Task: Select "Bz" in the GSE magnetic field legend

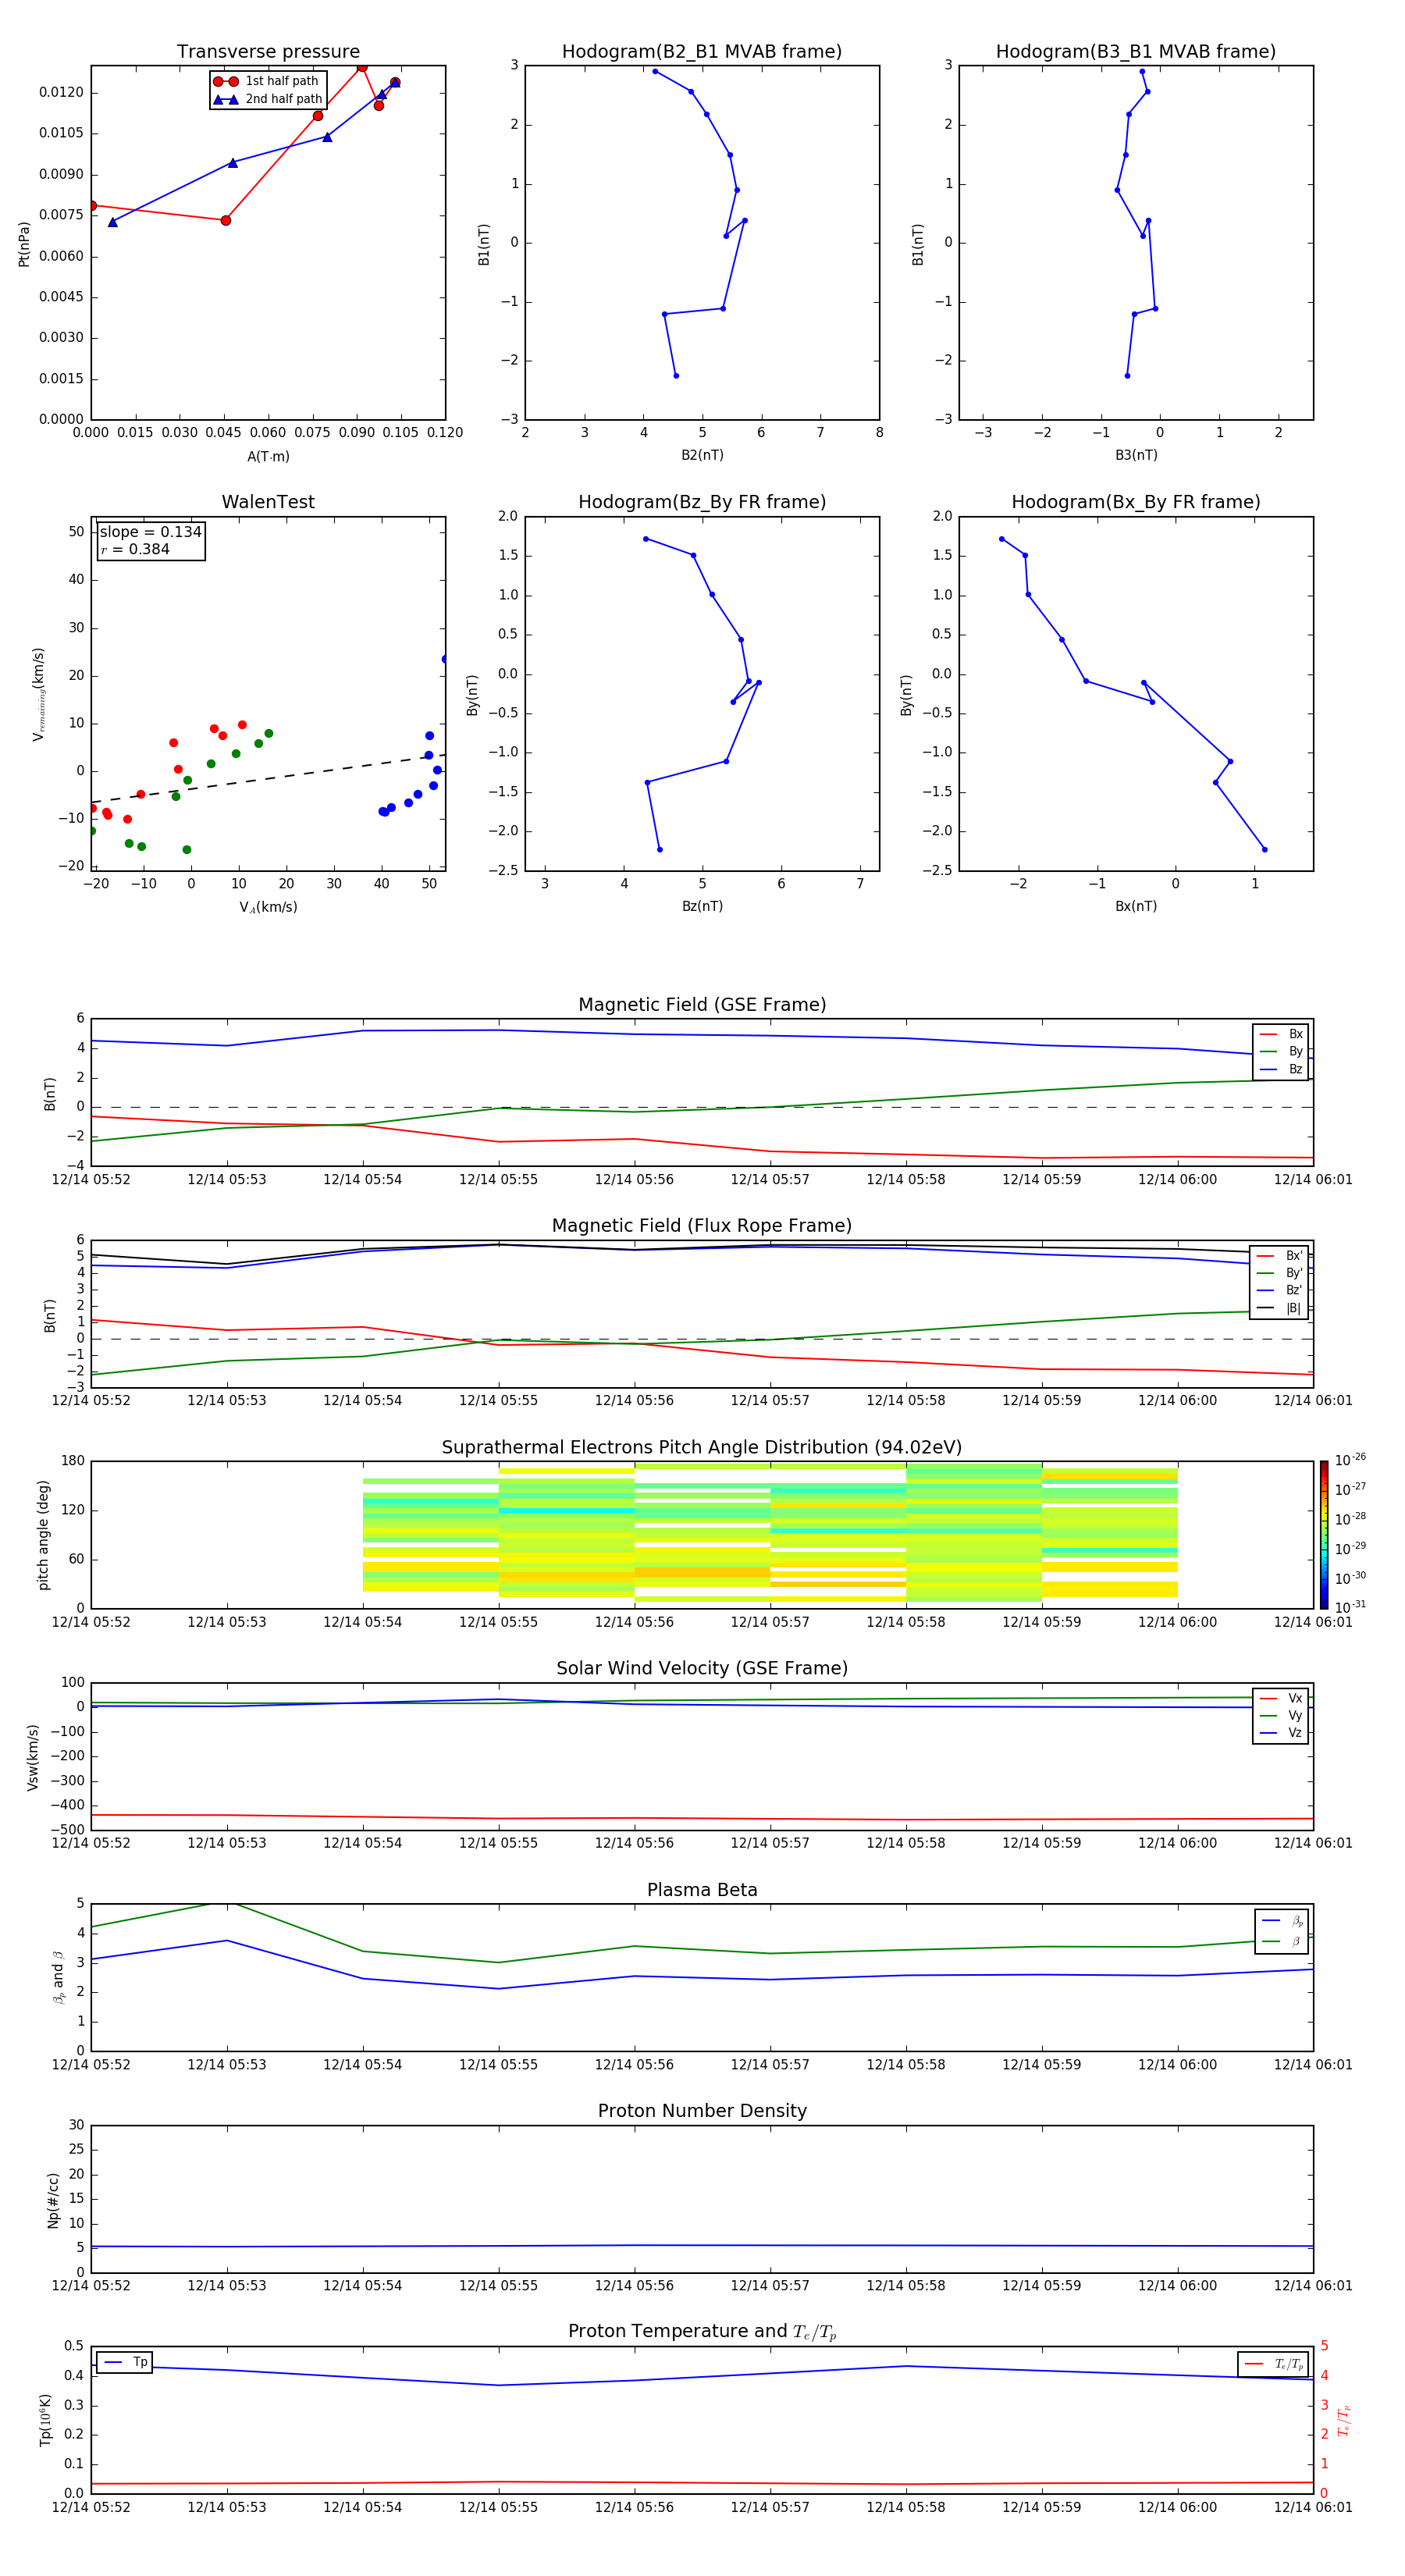Action: coord(1282,1069)
